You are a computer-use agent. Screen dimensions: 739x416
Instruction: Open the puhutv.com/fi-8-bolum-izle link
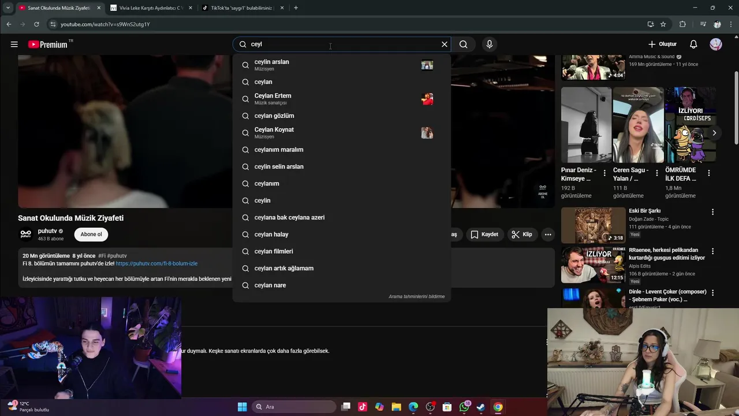156,263
